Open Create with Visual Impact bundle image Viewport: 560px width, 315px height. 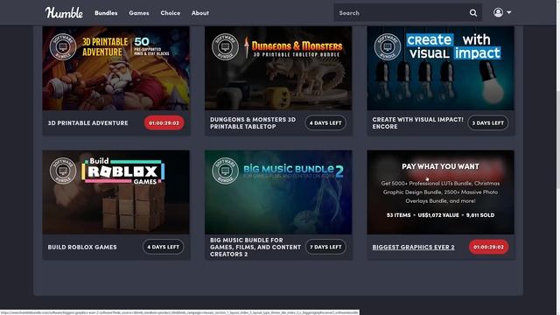pos(440,68)
